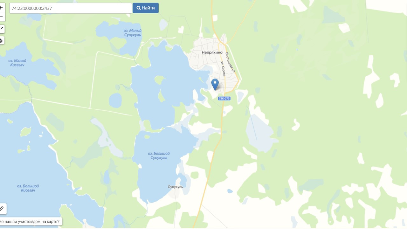Click the Сунукуль settlement label

point(176,187)
